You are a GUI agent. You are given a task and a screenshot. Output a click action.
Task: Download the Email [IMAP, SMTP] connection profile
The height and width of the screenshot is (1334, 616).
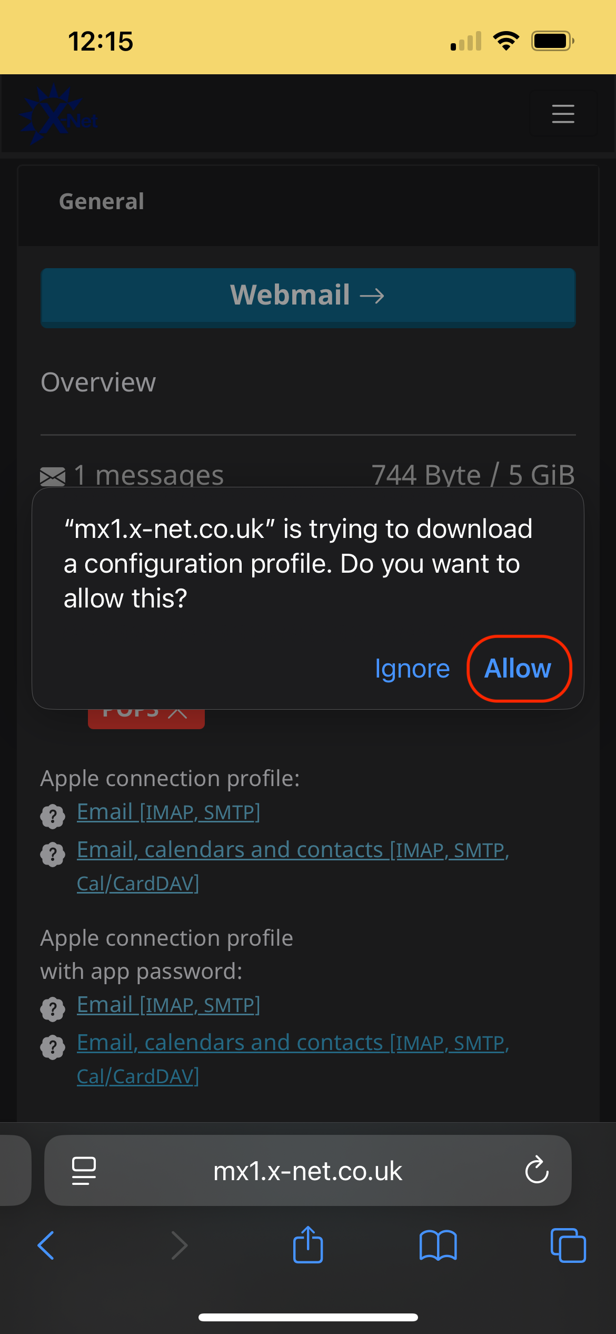[168, 812]
